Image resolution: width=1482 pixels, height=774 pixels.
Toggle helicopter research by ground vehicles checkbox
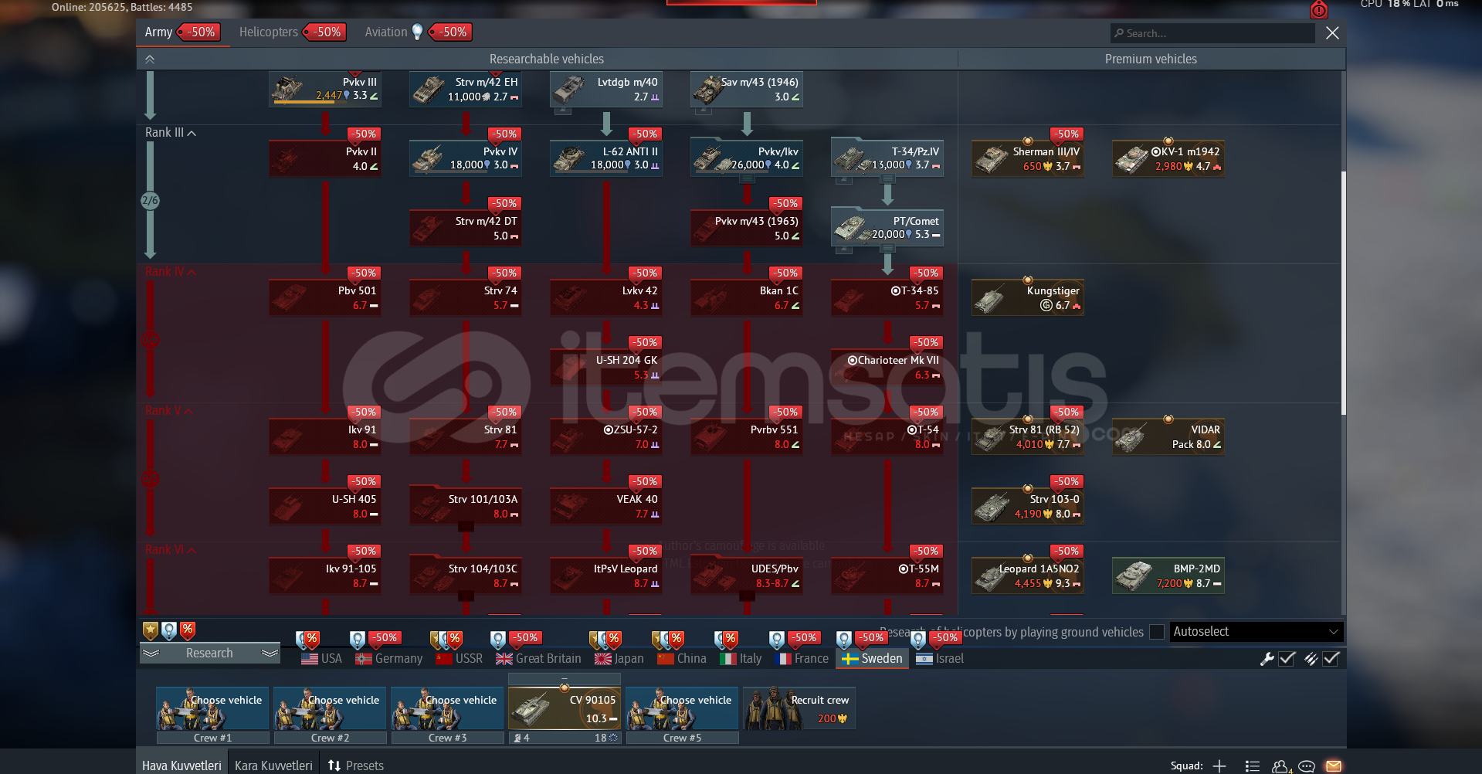coord(1157,632)
